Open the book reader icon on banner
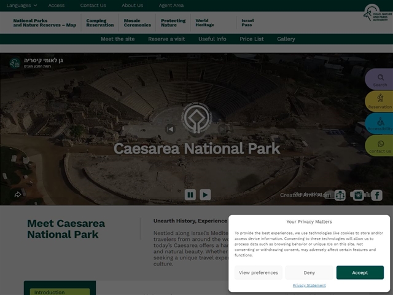393x295 pixels. click(x=340, y=195)
